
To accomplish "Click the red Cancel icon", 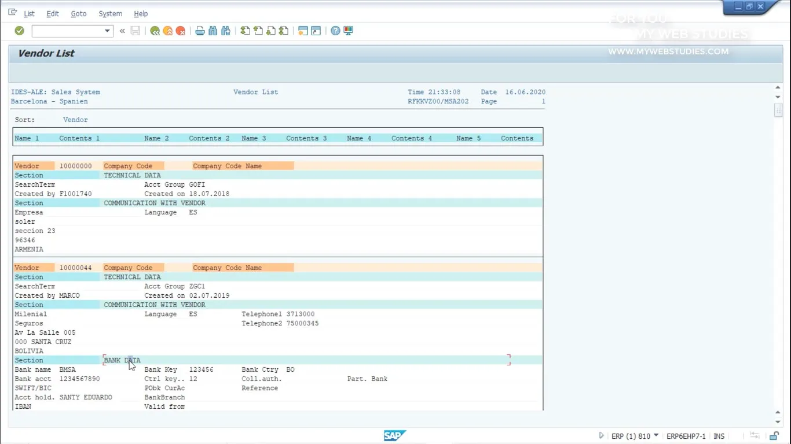I will (180, 31).
